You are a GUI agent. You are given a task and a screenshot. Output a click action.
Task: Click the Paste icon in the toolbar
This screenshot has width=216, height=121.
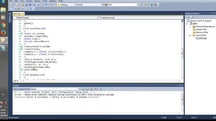pyautogui.click(x=42, y=5)
